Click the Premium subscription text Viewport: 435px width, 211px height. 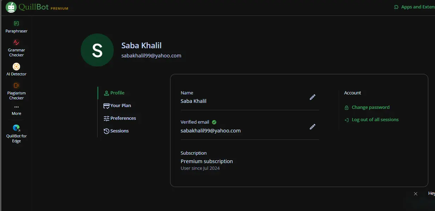click(207, 161)
